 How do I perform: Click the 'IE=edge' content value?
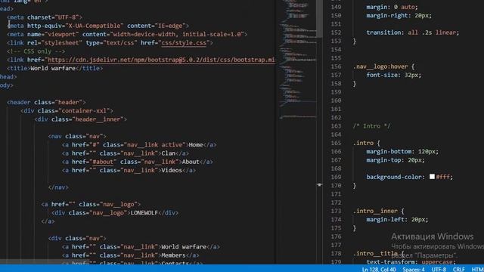pos(169,26)
